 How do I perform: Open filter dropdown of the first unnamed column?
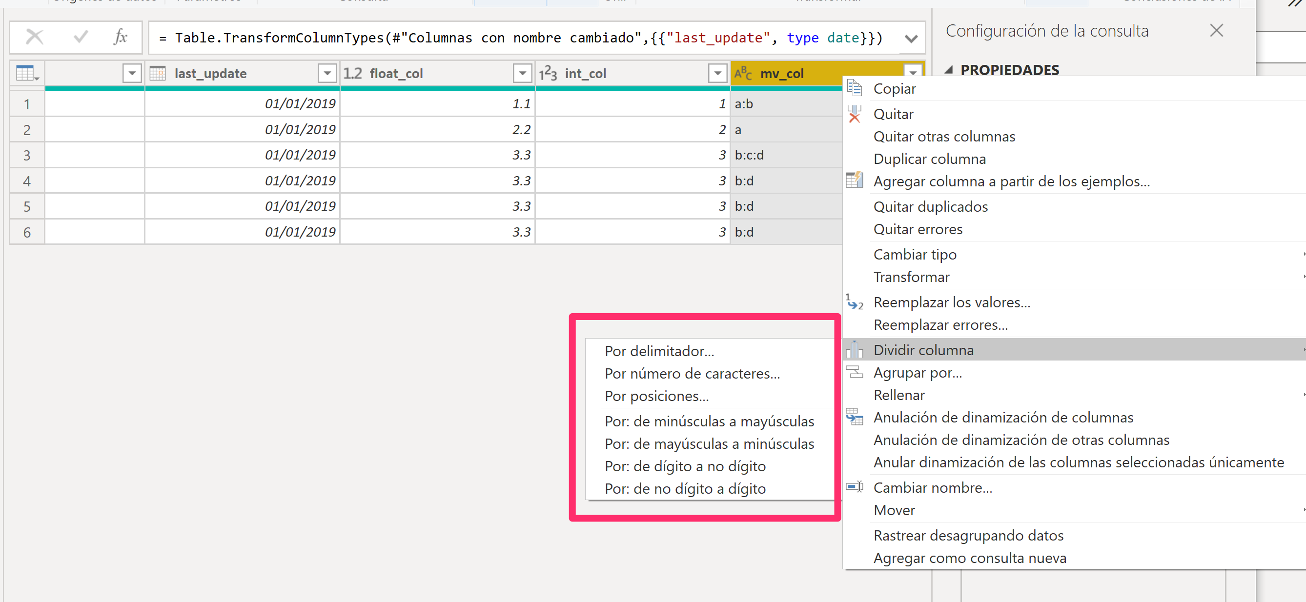(x=132, y=74)
